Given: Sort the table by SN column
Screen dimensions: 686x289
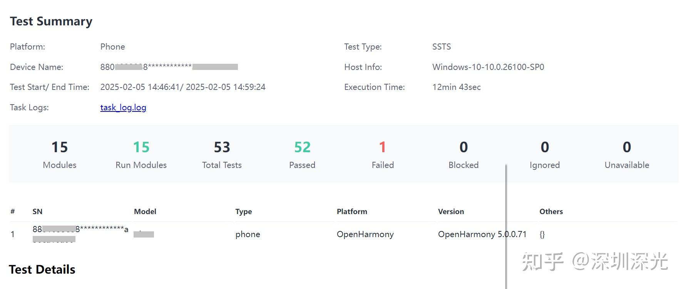Looking at the screenshot, I should coord(37,211).
